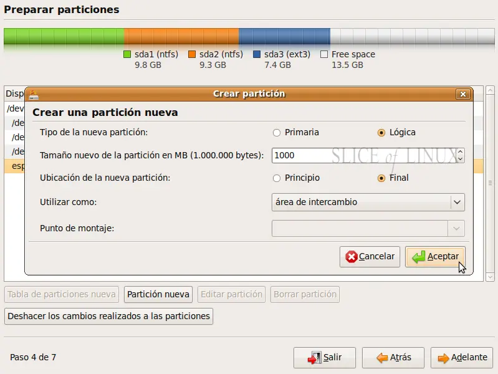Click Deshacer los cambios realizados a las particiones

(x=108, y=316)
